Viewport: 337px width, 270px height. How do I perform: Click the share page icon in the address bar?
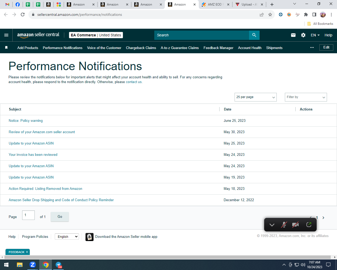pos(262,15)
